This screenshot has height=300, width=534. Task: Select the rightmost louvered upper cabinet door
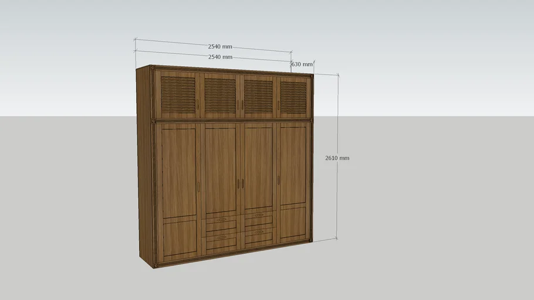[293, 96]
